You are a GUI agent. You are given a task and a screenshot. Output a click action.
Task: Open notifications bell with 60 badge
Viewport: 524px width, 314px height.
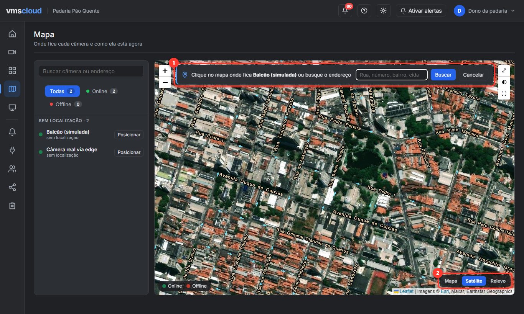coord(345,11)
